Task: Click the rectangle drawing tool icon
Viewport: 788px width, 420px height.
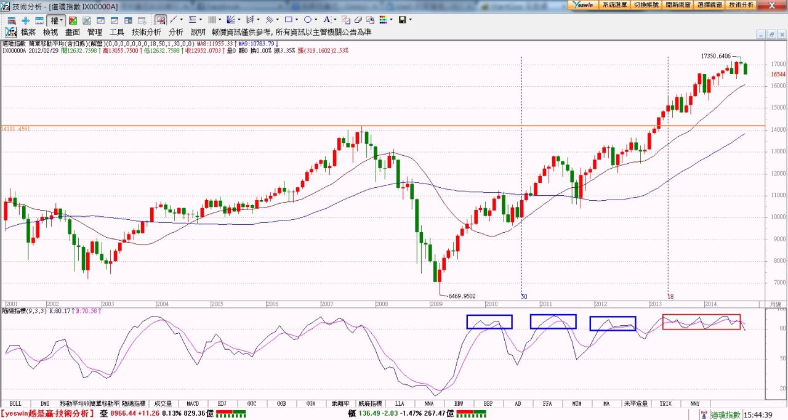Action: point(287,20)
